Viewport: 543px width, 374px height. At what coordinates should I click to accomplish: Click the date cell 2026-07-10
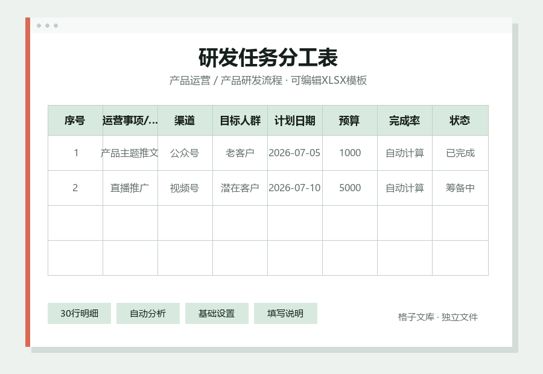(x=294, y=188)
